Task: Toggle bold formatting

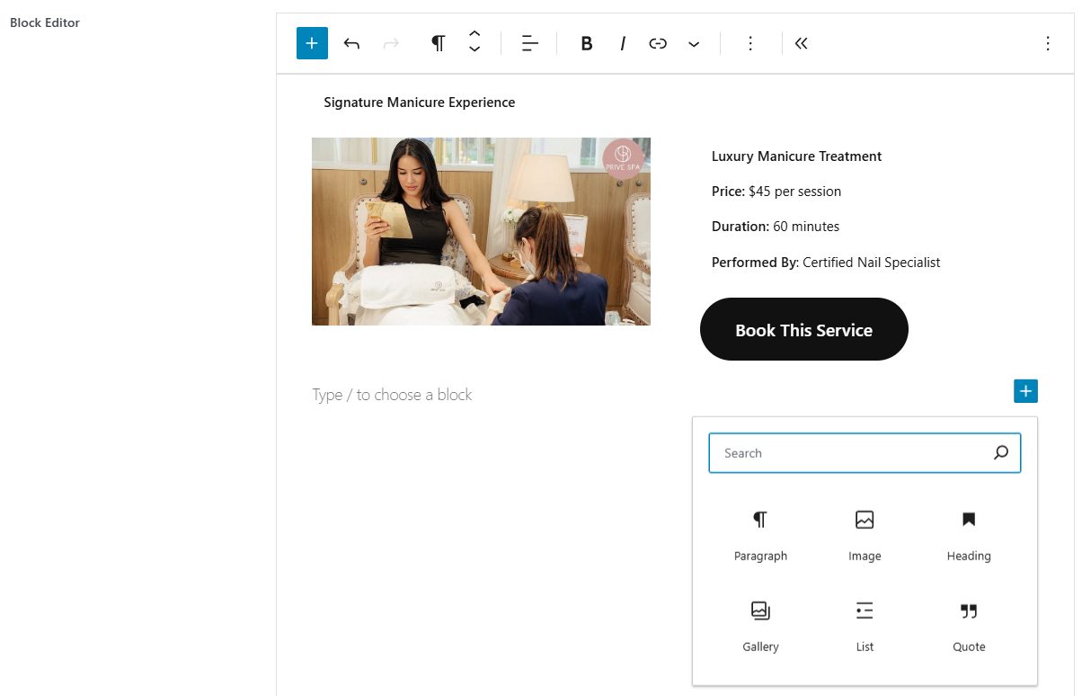Action: [586, 42]
